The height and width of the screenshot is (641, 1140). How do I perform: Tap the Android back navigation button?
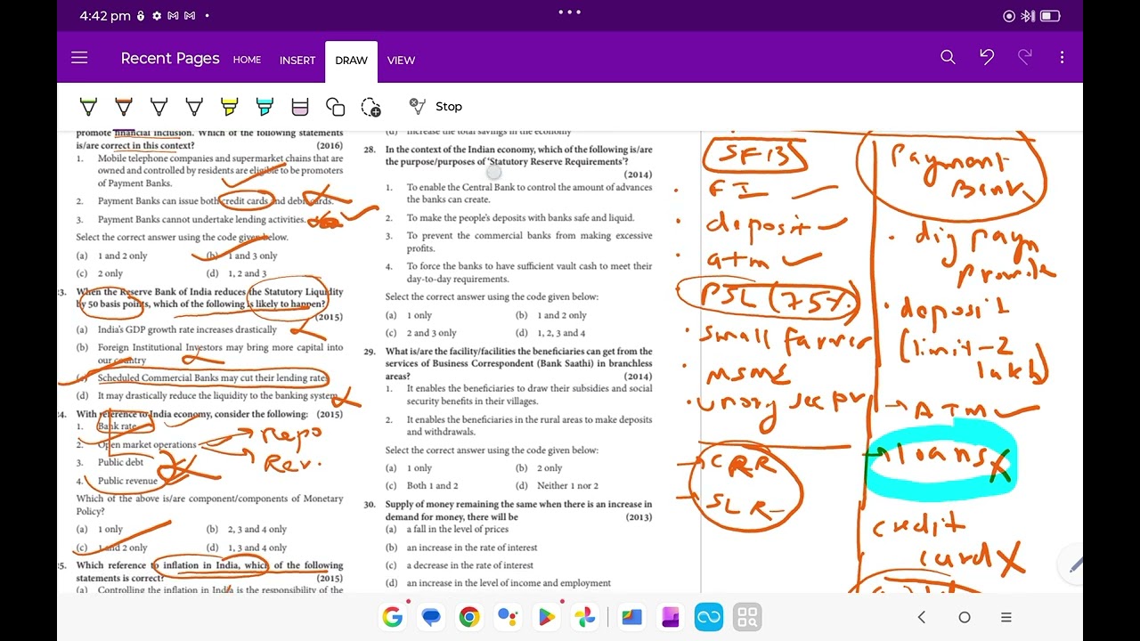(x=922, y=617)
